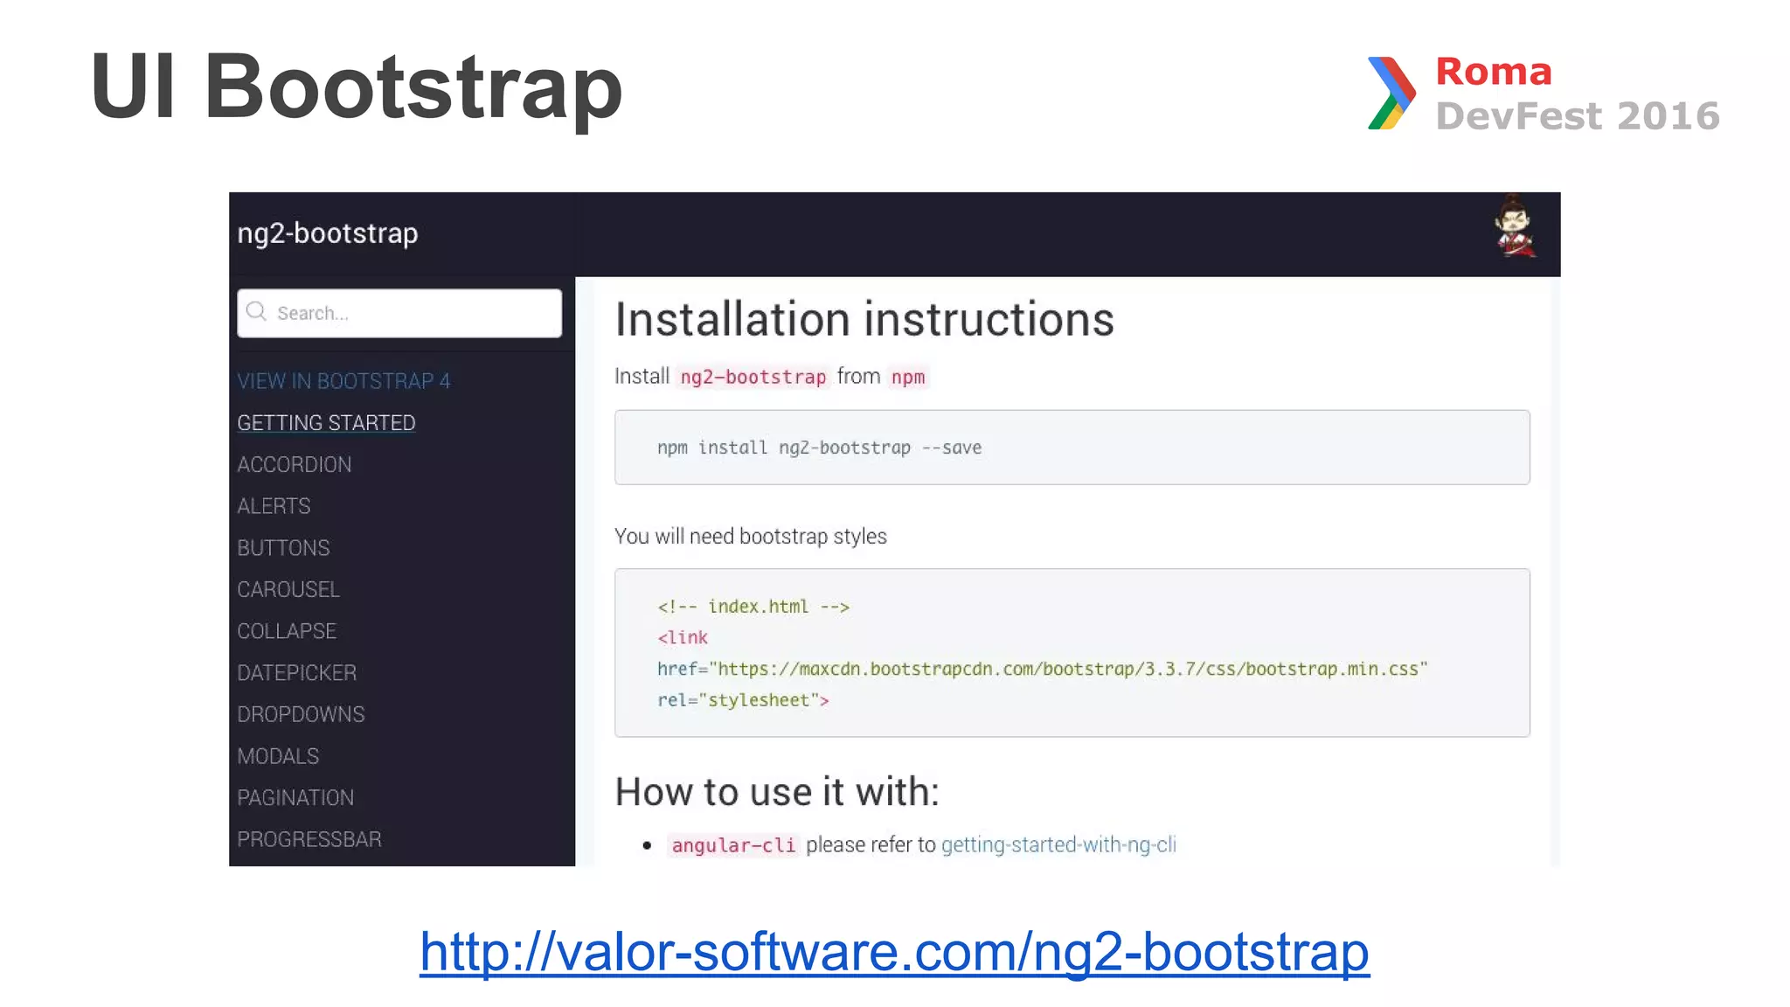Screen dimensions: 1790x1007
Task: Open the Buttons menu item
Action: tap(283, 548)
